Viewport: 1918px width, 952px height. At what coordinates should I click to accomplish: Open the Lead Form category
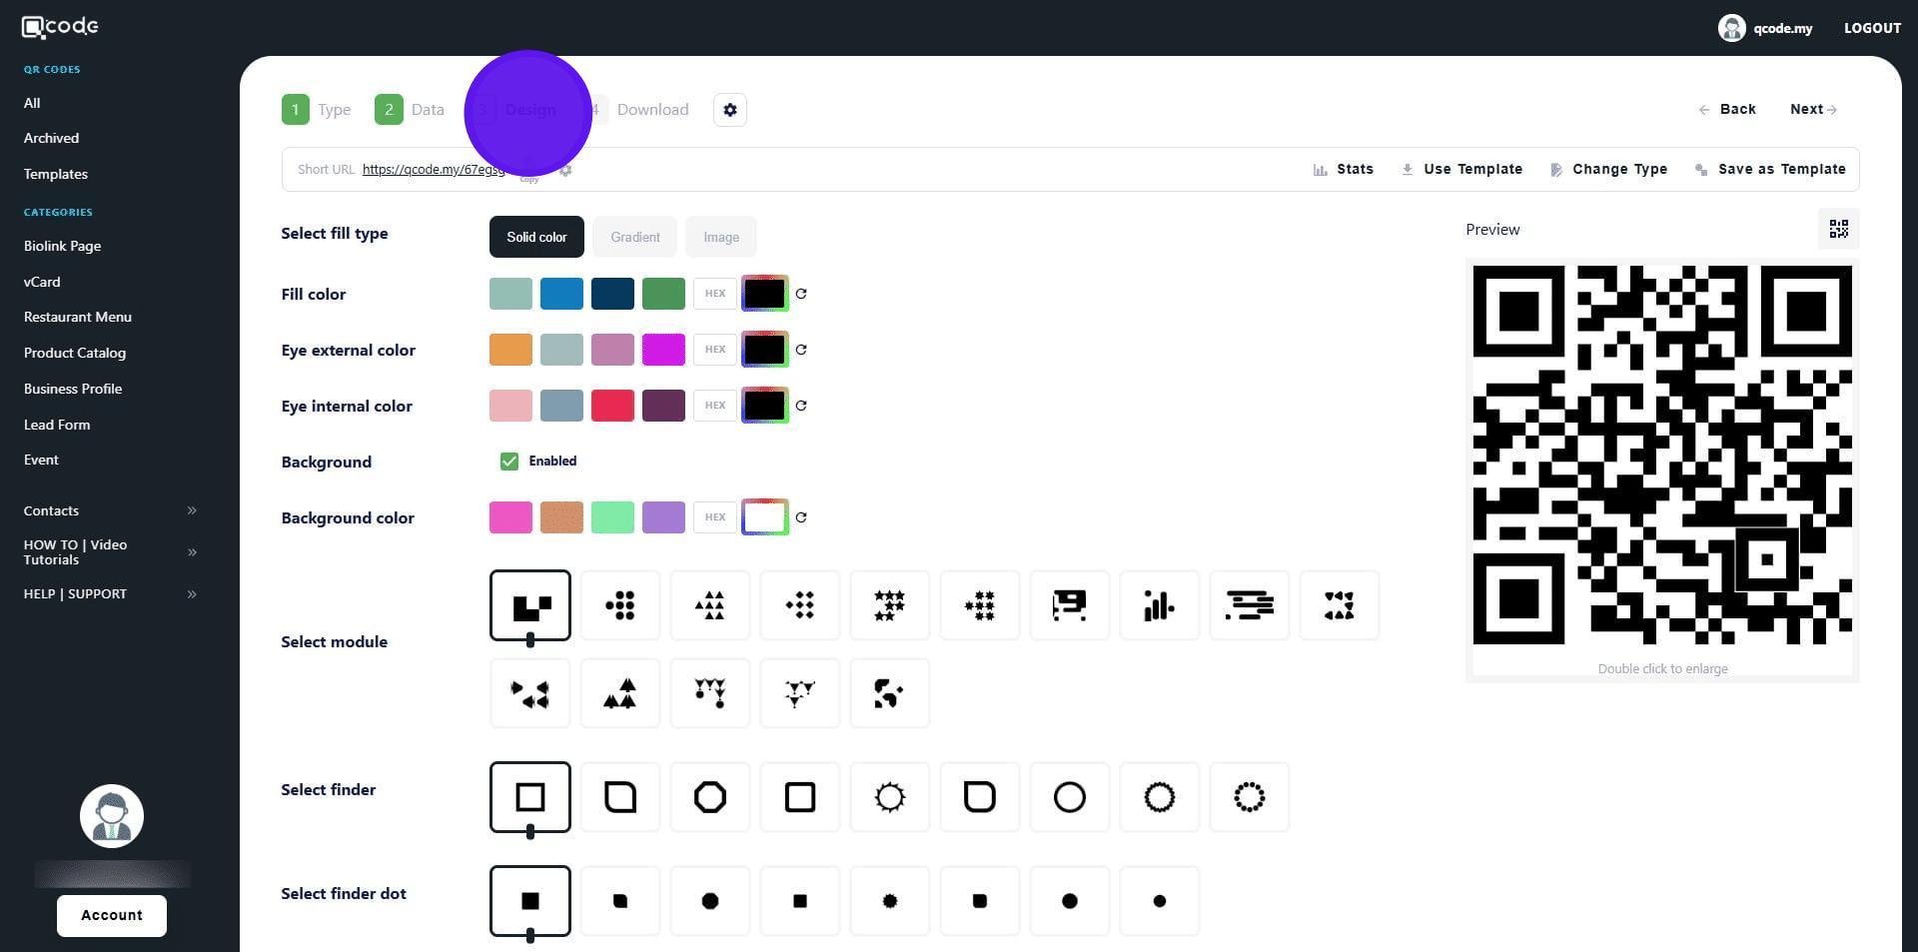tap(57, 425)
